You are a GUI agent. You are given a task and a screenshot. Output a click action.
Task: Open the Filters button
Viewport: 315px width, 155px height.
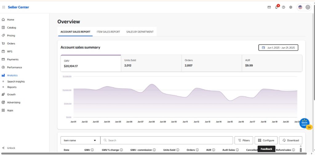[x=244, y=141]
